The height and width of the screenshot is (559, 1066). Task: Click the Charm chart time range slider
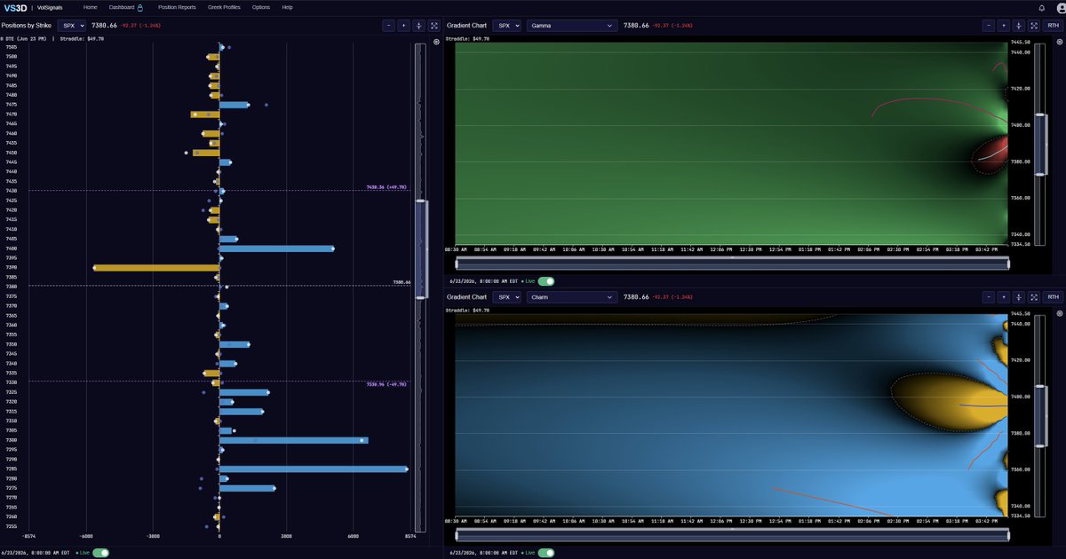(x=733, y=535)
